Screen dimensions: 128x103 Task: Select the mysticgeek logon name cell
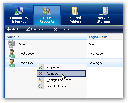97,54
